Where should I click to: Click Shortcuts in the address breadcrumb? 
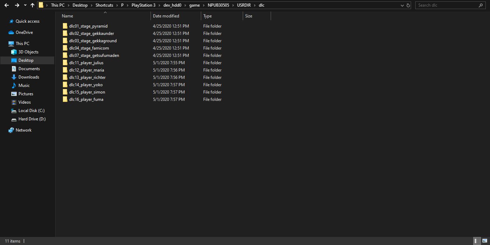104,5
